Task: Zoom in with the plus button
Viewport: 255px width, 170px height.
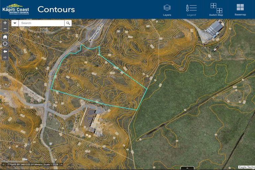Action: click(x=5, y=23)
